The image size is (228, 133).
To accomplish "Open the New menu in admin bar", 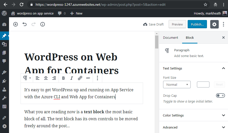I will pos(76,13).
